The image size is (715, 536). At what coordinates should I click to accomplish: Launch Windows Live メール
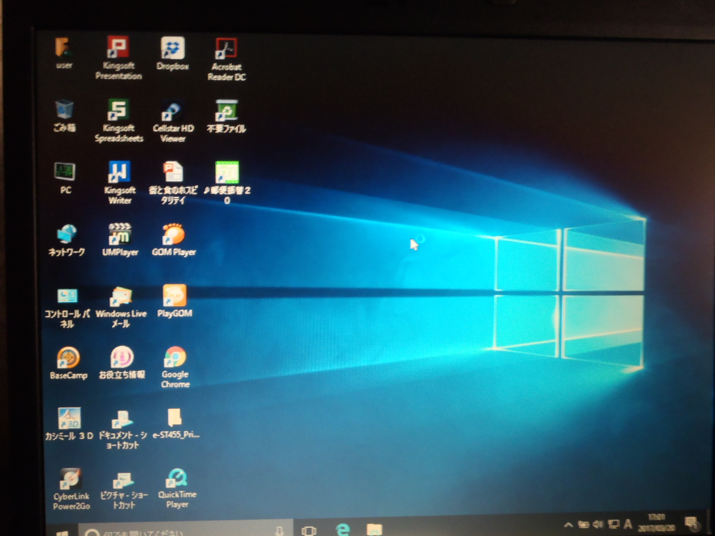[121, 307]
